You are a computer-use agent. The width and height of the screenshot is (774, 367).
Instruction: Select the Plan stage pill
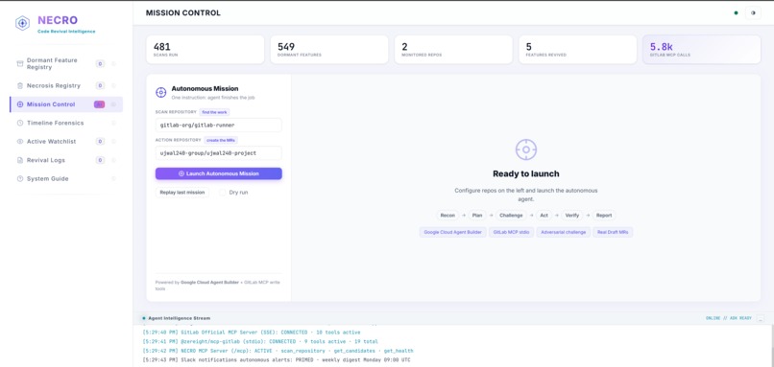click(x=477, y=216)
